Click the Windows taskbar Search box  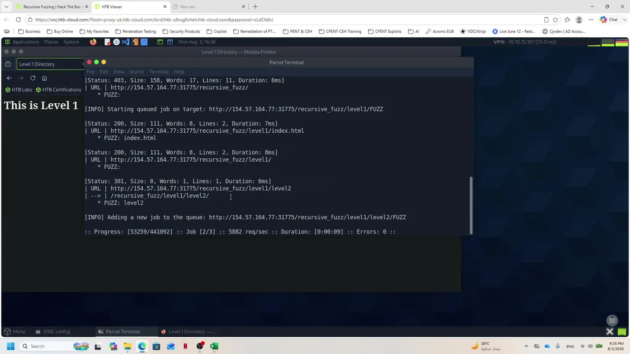click(54, 346)
